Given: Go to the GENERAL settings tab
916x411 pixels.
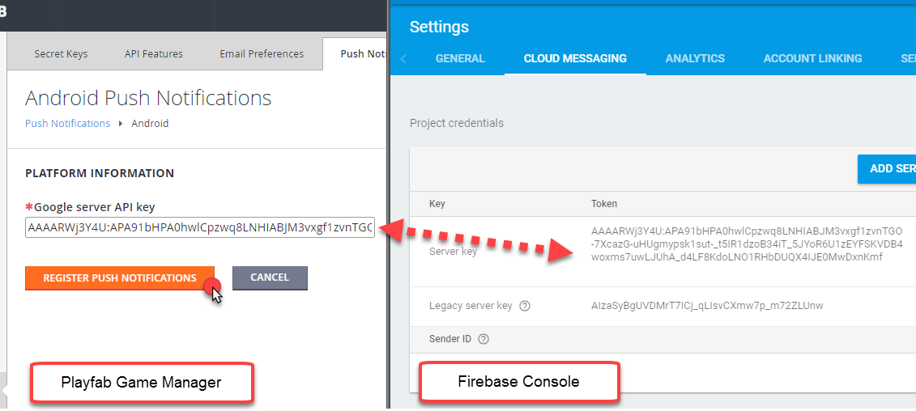Looking at the screenshot, I should pyautogui.click(x=460, y=58).
